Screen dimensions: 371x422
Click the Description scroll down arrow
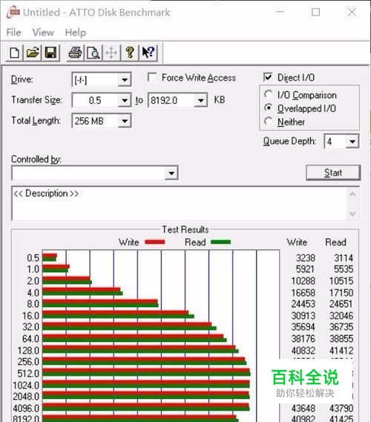(x=352, y=214)
